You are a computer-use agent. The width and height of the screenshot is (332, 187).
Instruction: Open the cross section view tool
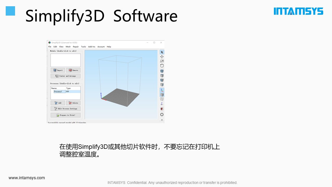[162, 109]
